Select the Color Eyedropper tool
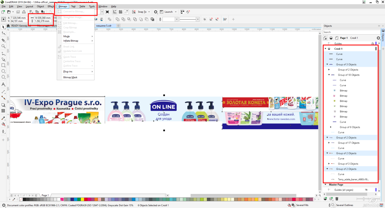 [x=3, y=118]
